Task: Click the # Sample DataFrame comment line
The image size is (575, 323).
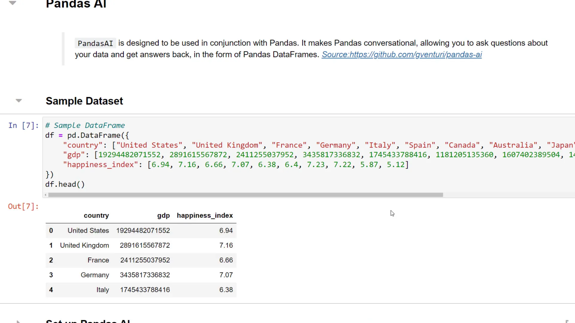Action: [85, 125]
